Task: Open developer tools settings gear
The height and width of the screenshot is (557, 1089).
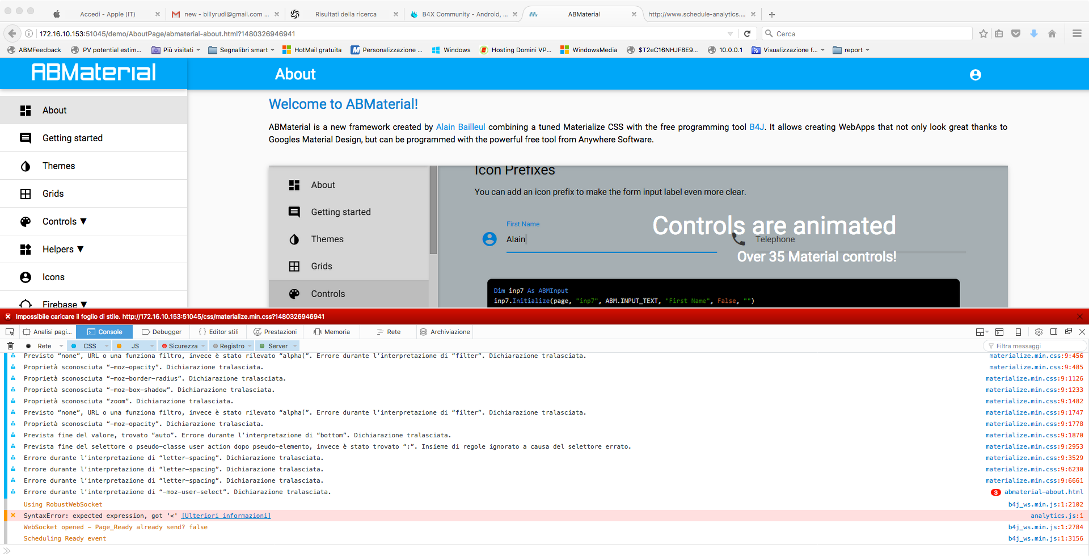Action: point(1039,332)
